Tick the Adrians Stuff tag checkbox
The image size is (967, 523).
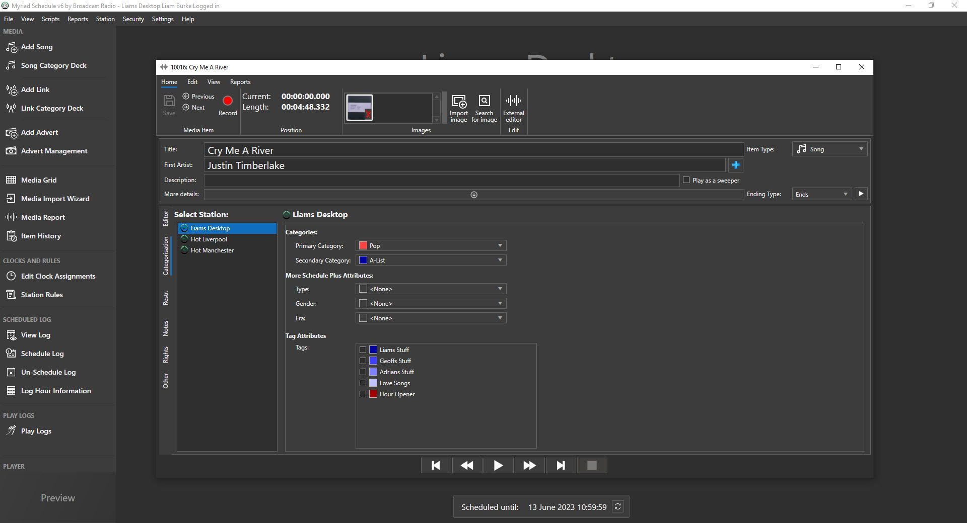click(x=363, y=372)
